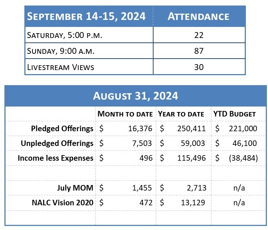Select the Saturday, 5:00 p.m. row label
The image size is (268, 230).
click(64, 35)
